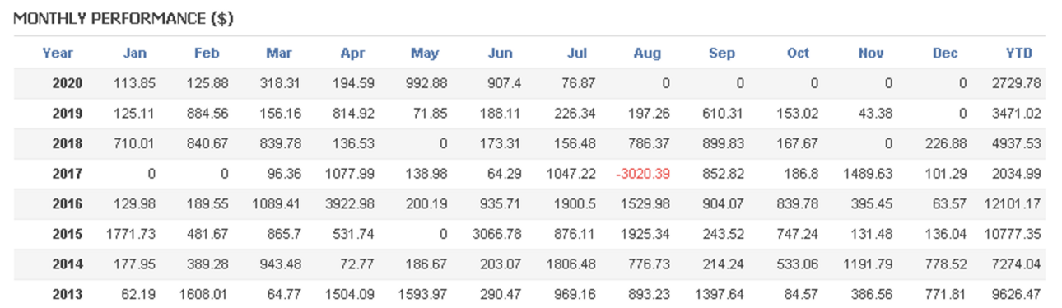Select the Sep column header
The image size is (1062, 308).
(722, 54)
